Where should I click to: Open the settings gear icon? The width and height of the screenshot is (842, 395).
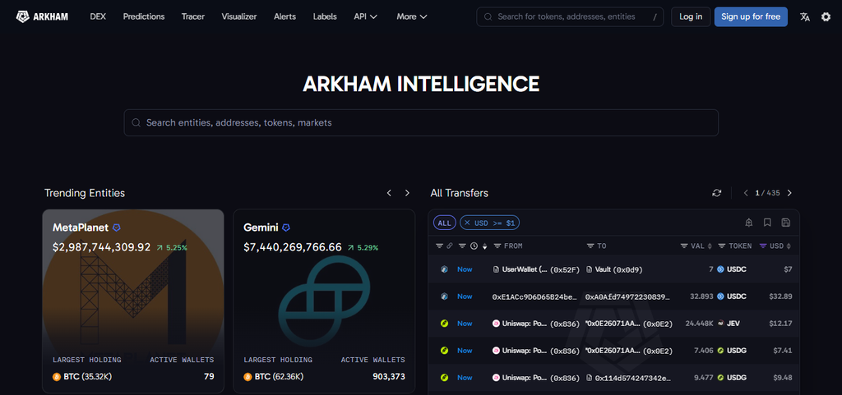tap(826, 16)
